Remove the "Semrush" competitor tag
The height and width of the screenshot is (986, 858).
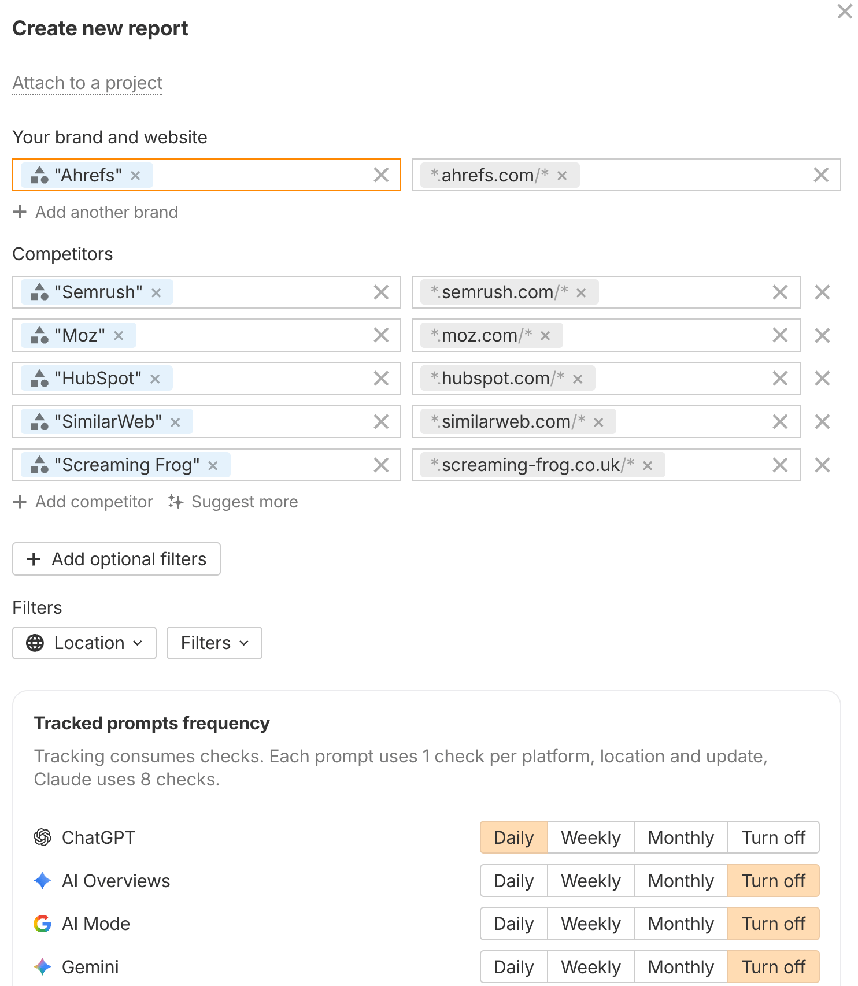click(156, 292)
